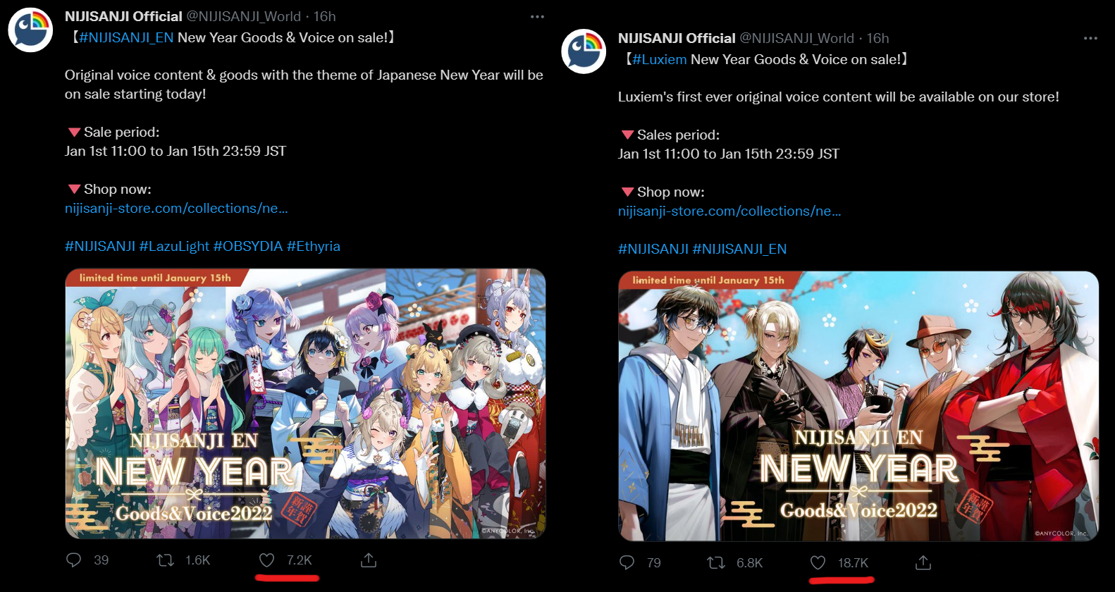The width and height of the screenshot is (1115, 592).
Task: Share the Luxiem tweet
Action: click(x=923, y=562)
